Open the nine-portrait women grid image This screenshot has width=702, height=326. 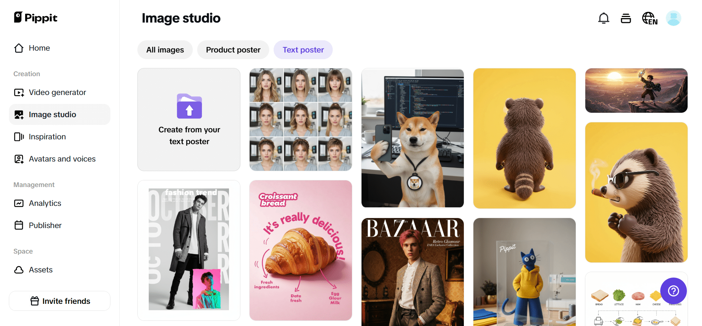coord(301,119)
